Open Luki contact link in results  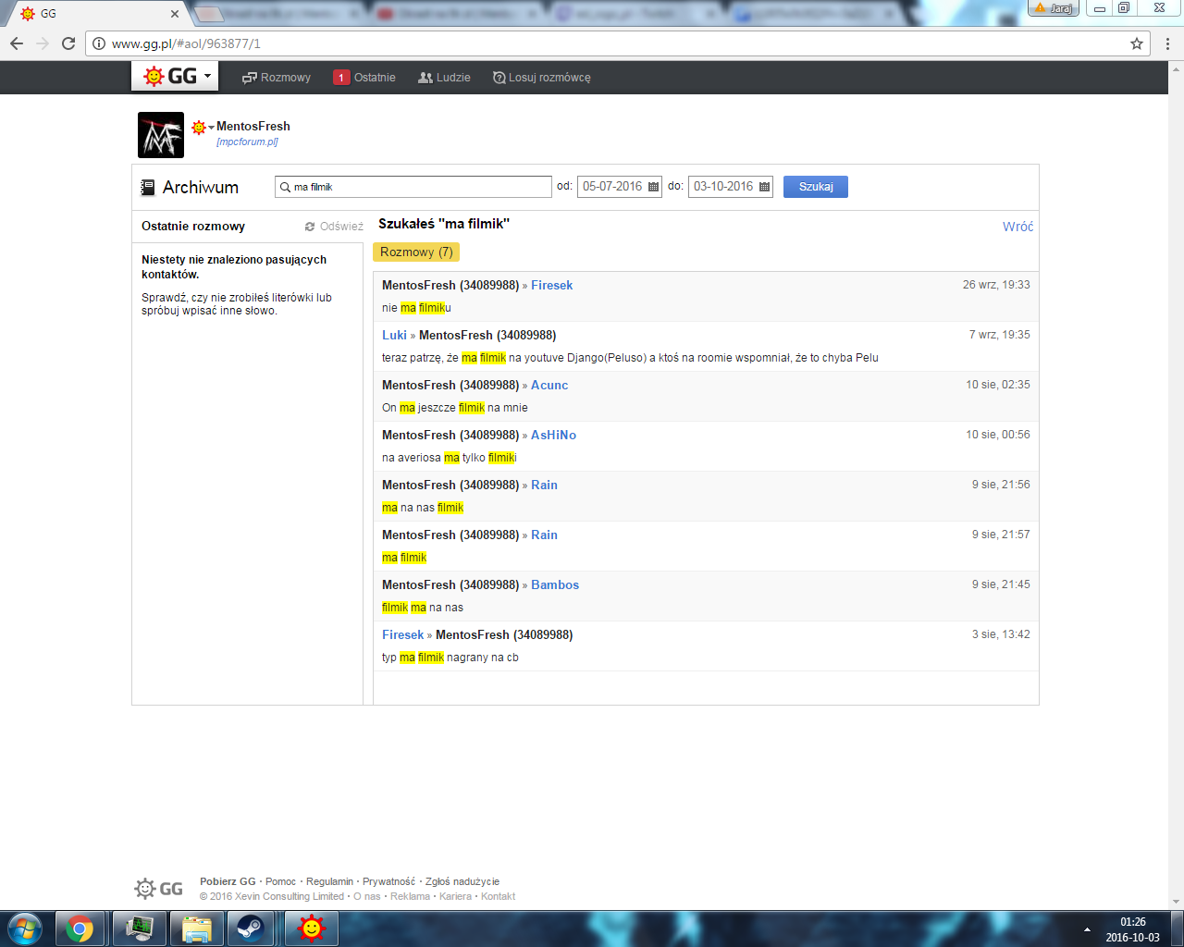tap(394, 335)
